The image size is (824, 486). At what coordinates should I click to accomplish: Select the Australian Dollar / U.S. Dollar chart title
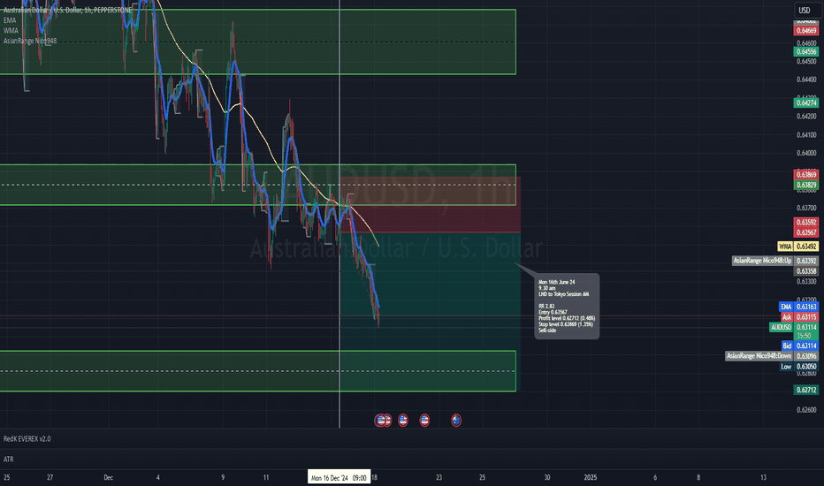click(x=67, y=10)
